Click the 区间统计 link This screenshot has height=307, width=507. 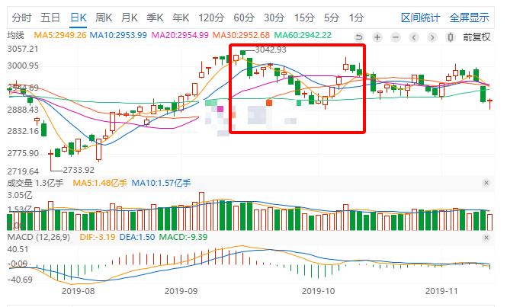(420, 18)
